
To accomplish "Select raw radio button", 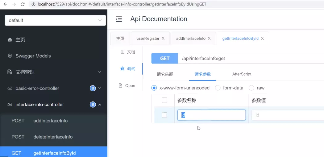I will click(251, 88).
